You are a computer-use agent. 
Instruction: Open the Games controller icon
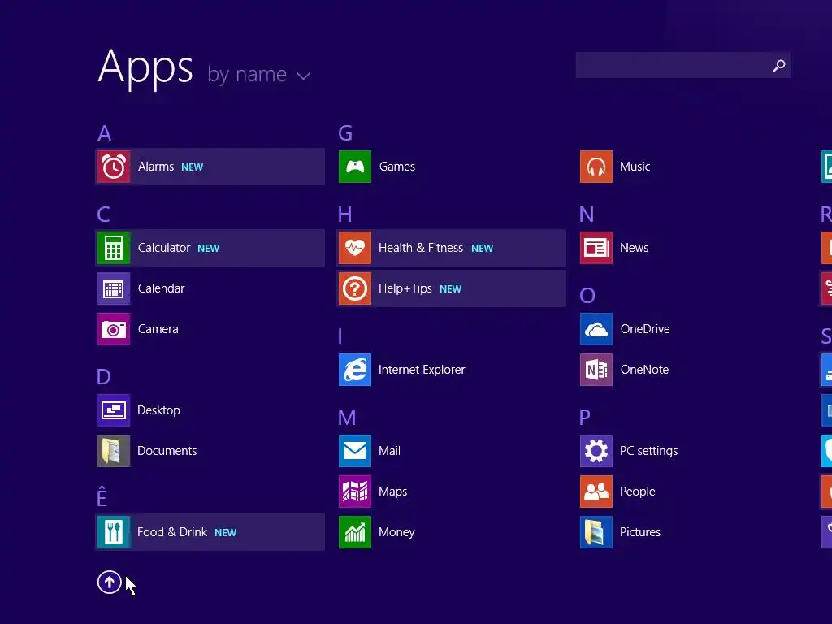[355, 167]
